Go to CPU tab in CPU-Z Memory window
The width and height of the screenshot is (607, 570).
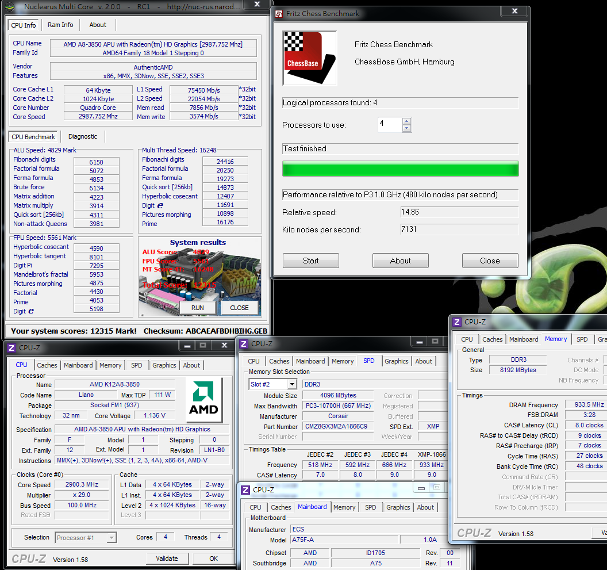click(x=467, y=339)
